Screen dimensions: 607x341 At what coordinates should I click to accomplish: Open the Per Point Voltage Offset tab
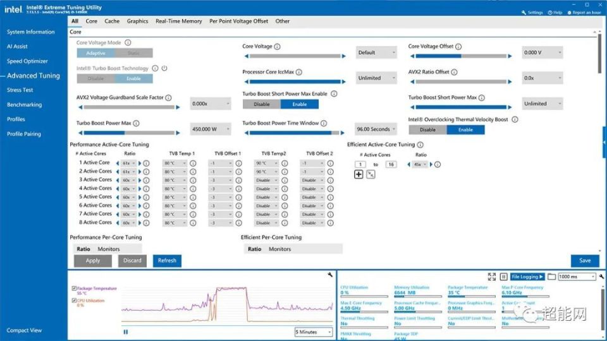coord(238,21)
